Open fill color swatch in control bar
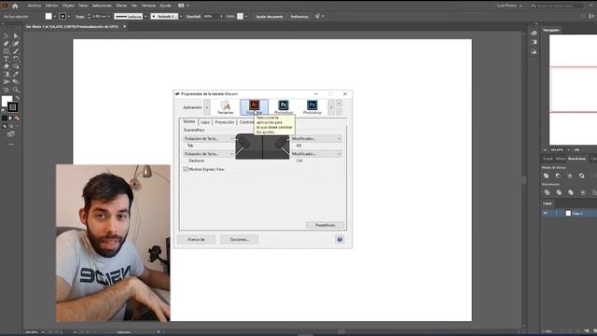 (49, 17)
